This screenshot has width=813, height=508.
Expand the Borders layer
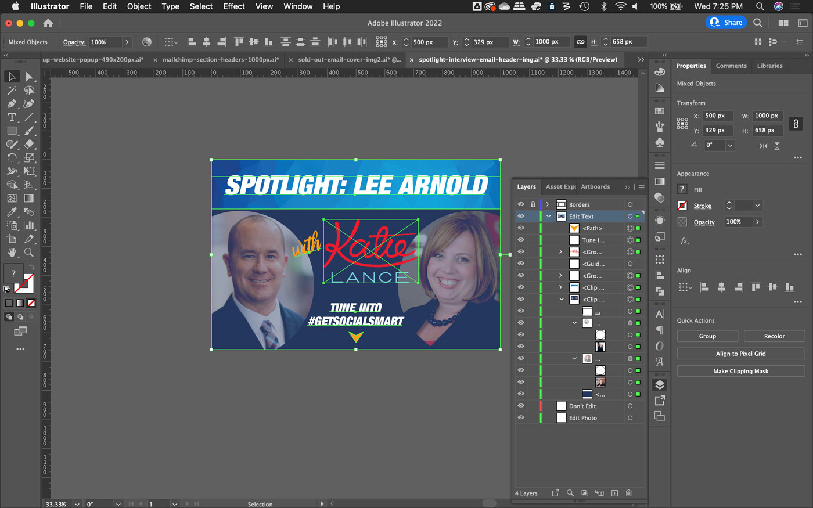[548, 204]
